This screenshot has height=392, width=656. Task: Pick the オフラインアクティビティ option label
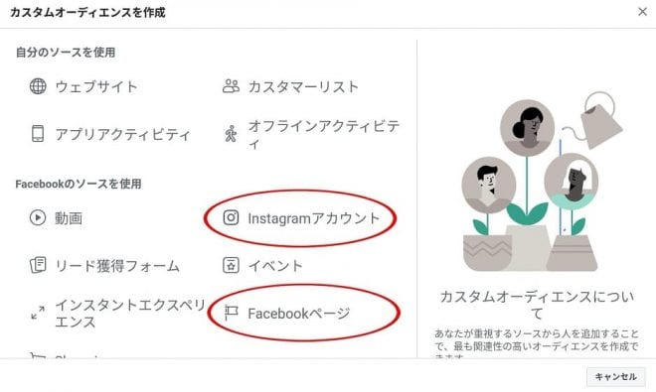click(x=324, y=134)
